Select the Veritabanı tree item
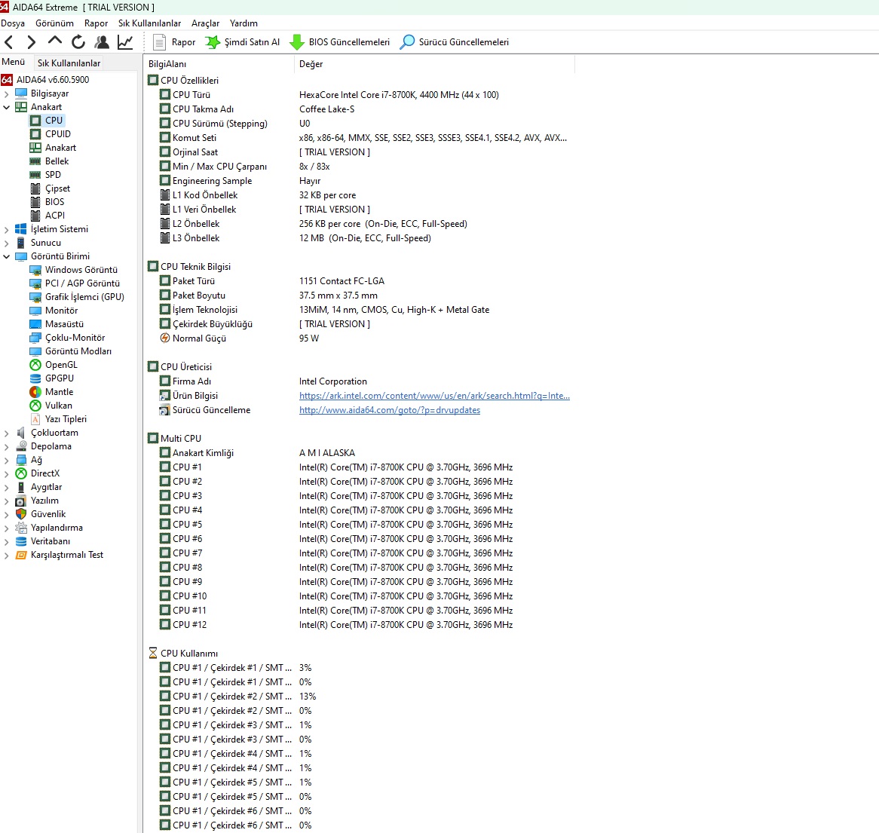 (51, 541)
